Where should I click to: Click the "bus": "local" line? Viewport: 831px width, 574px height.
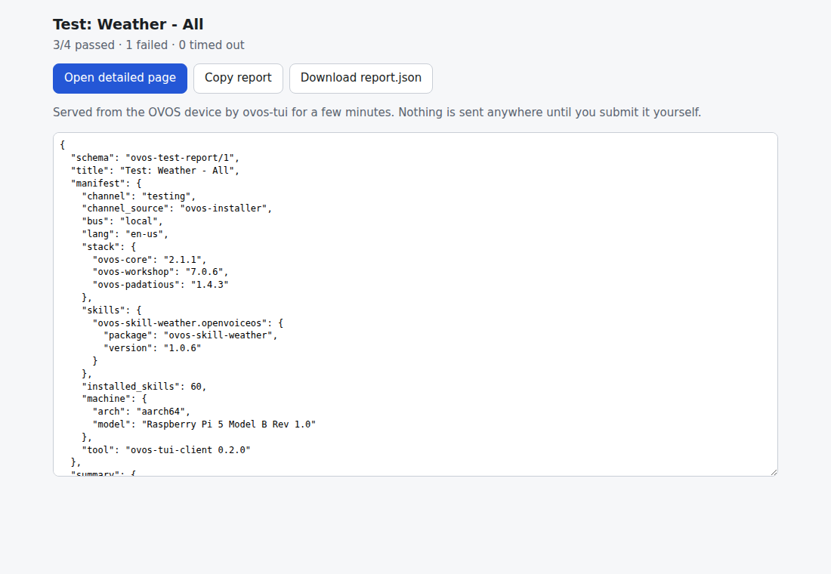tap(122, 221)
